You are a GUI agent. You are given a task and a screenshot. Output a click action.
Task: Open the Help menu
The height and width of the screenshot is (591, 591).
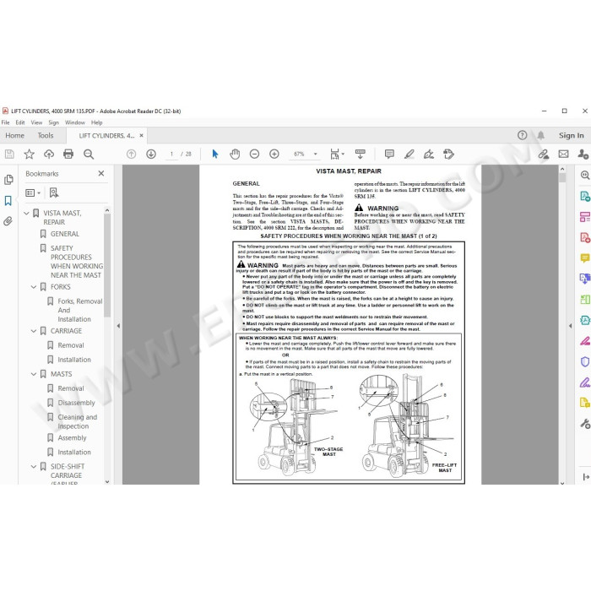click(x=96, y=122)
